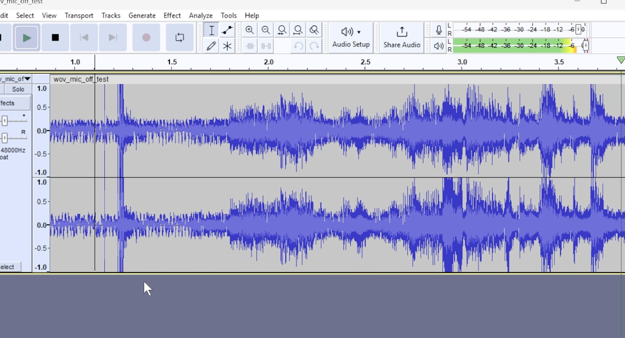Image resolution: width=625 pixels, height=338 pixels.
Task: Click the Zoom In magnifier
Action: 250,30
